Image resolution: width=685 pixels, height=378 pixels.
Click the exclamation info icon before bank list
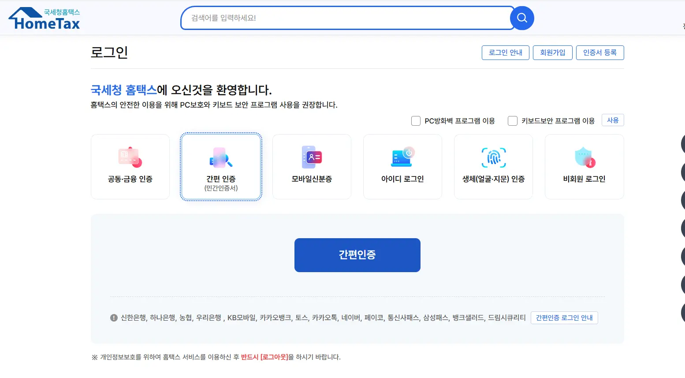[114, 318]
